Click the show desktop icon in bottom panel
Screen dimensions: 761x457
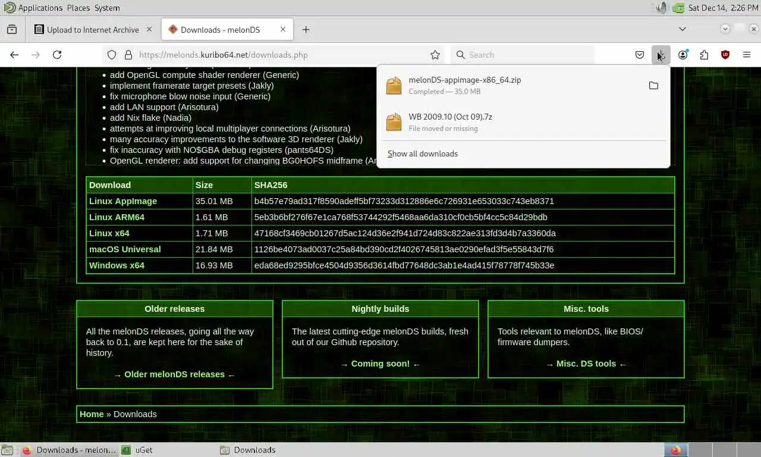click(7, 450)
